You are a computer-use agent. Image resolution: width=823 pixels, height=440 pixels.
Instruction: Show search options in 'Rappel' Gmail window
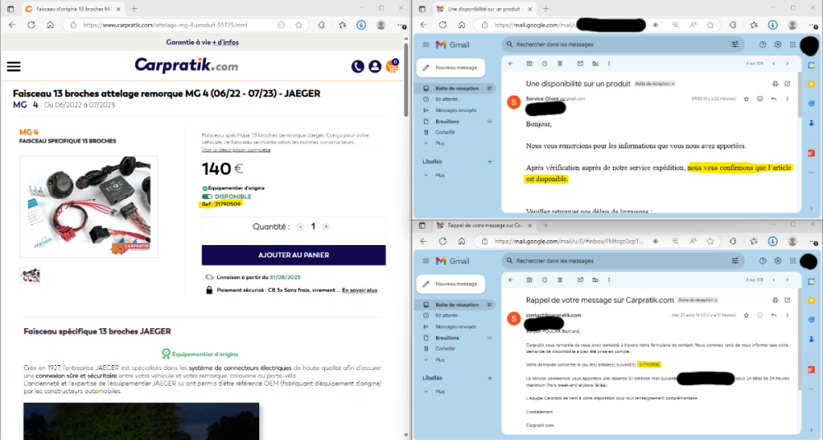pyautogui.click(x=735, y=261)
